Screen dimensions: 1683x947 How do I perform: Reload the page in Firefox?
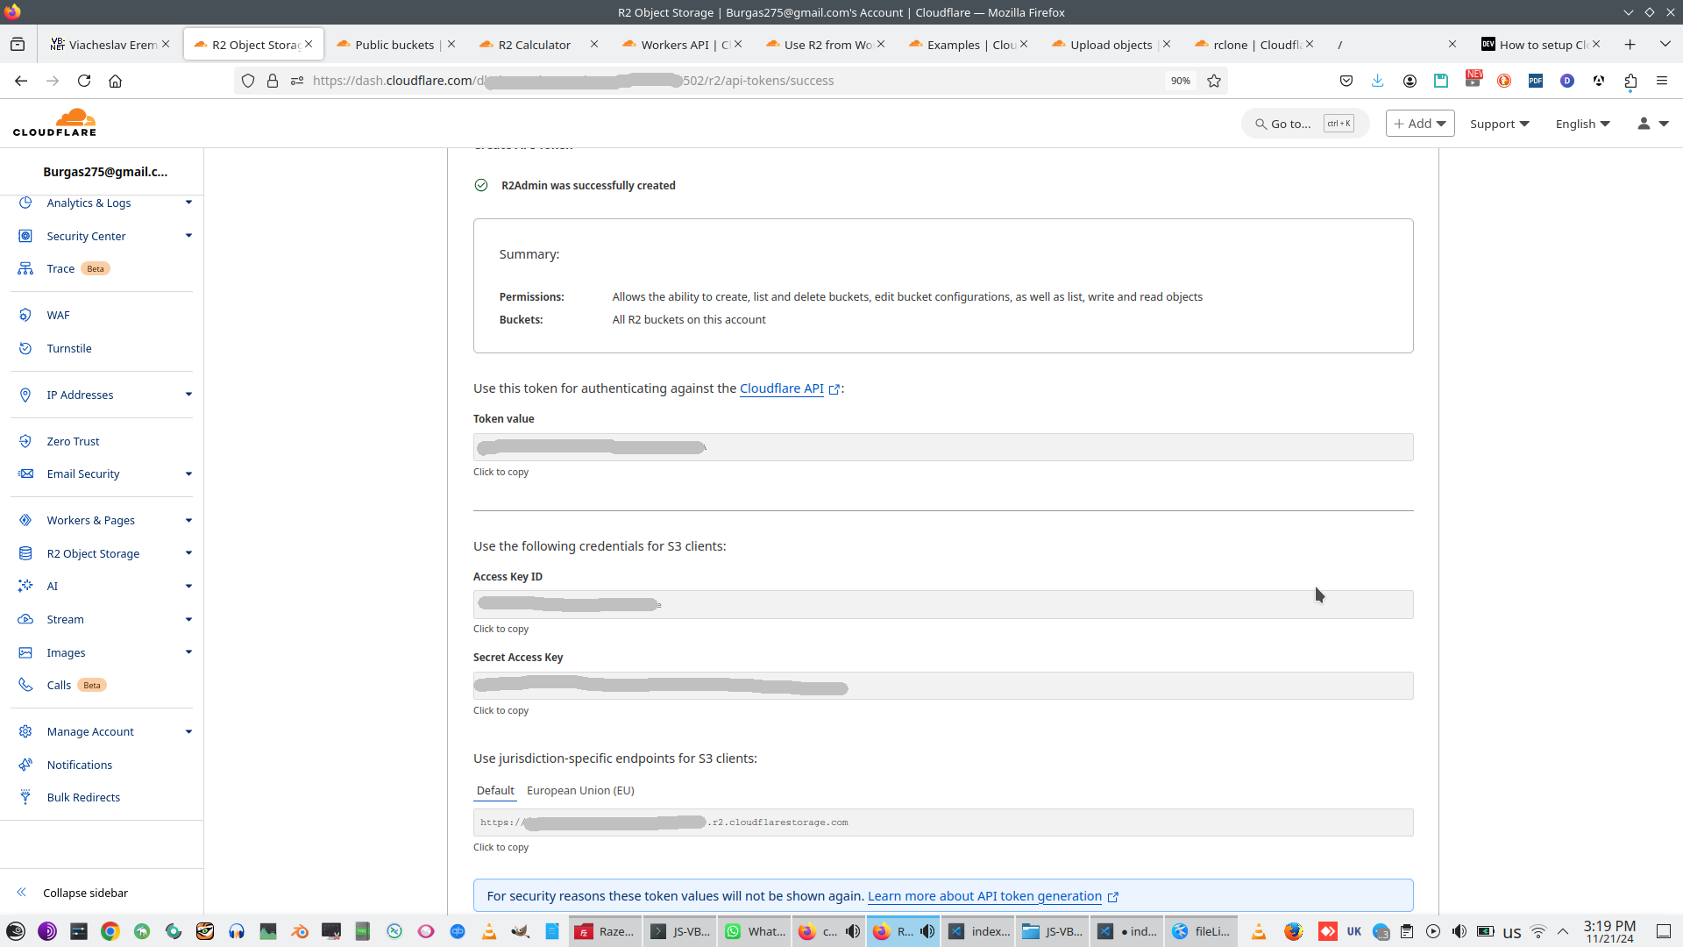(x=84, y=81)
